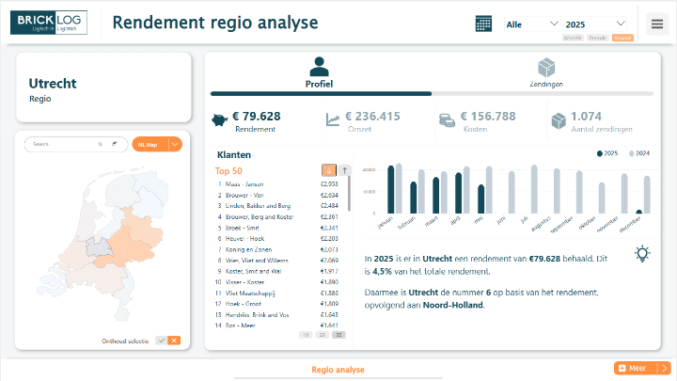This screenshot has height=381, width=677.
Task: Sort customers ascending with up arrow
Action: coord(344,170)
